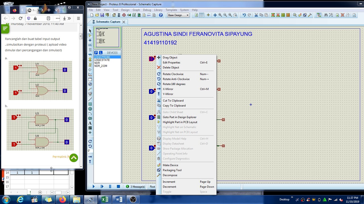This screenshot has width=364, height=204.
Task: Choose Rotate 180 degrees menu entry
Action: pyautogui.click(x=186, y=84)
